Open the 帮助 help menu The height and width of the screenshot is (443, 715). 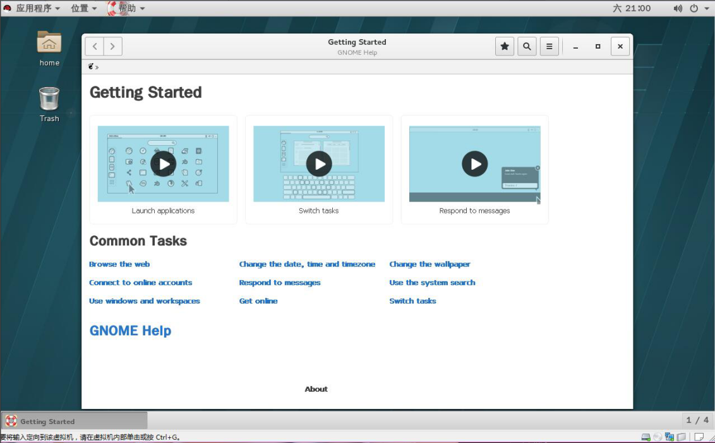tap(131, 8)
